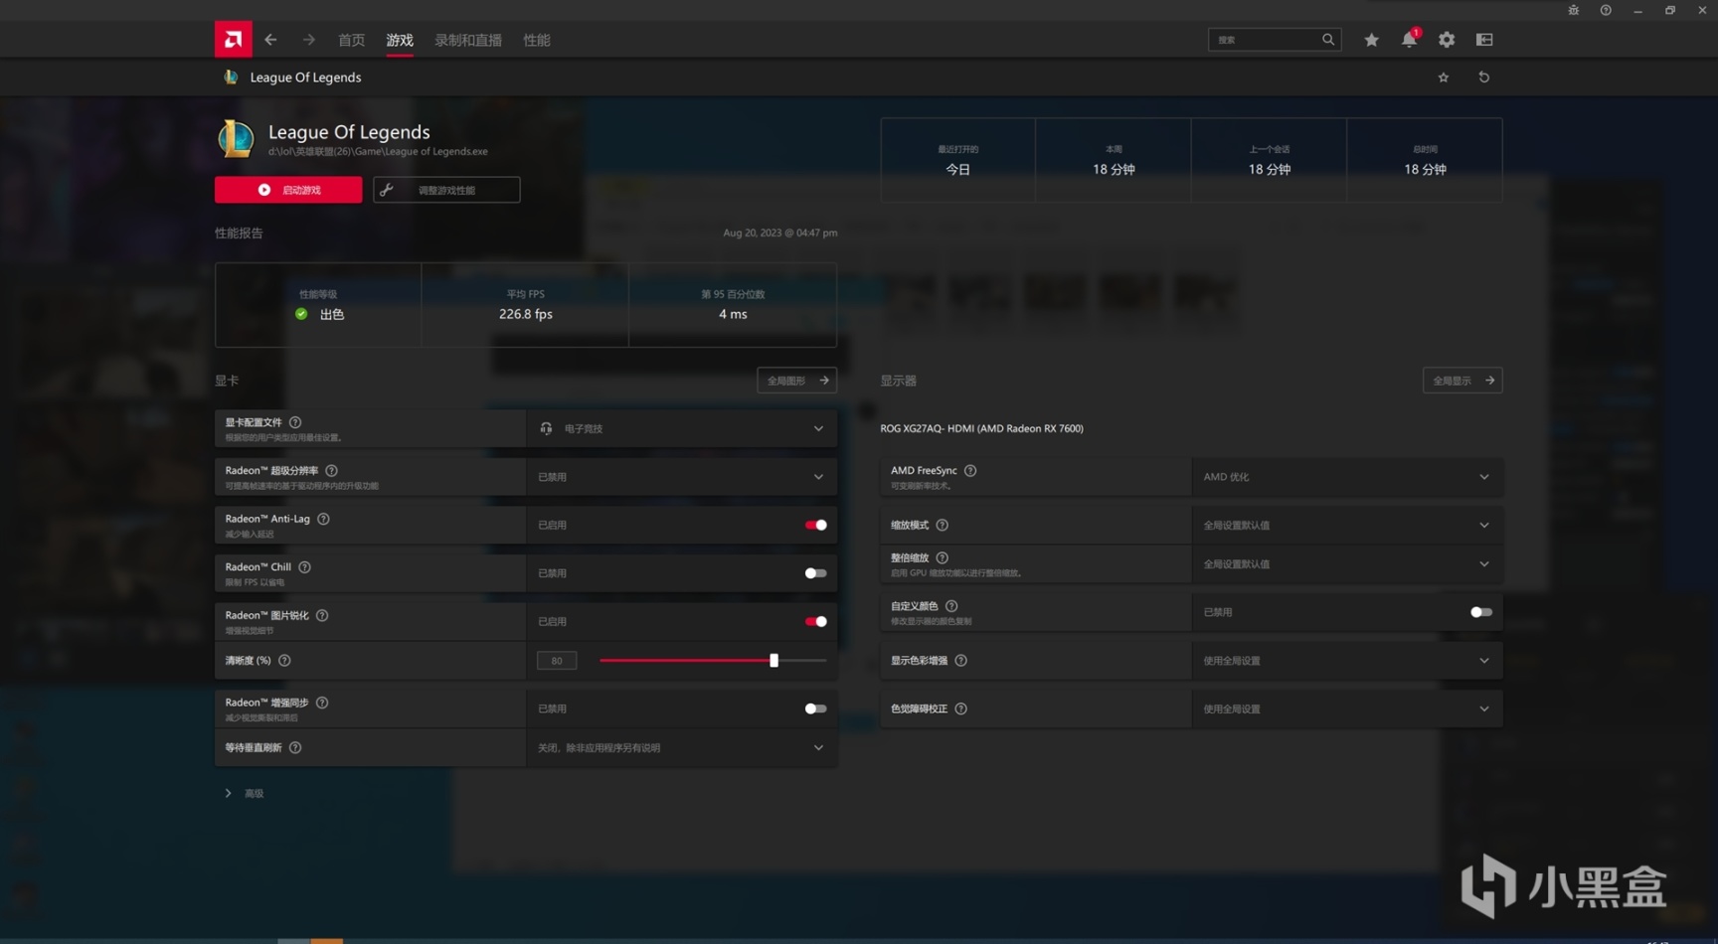1718x944 pixels.
Task: Click the 最近打开的 value 今日
Action: (957, 170)
